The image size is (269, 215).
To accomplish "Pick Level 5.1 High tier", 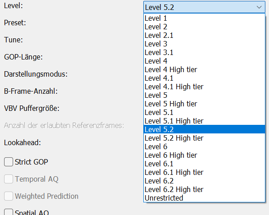I will coord(204,121).
